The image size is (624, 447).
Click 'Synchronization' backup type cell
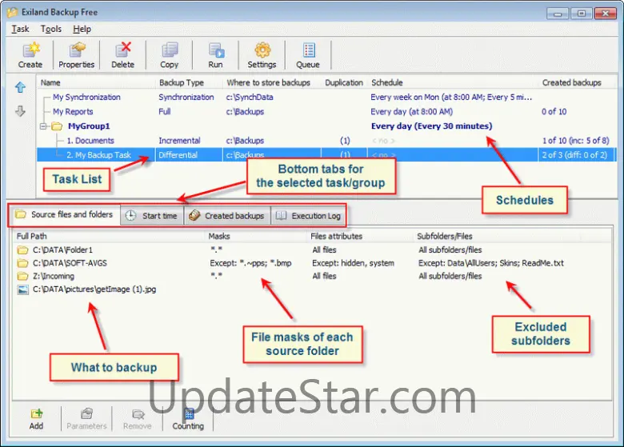click(x=186, y=98)
